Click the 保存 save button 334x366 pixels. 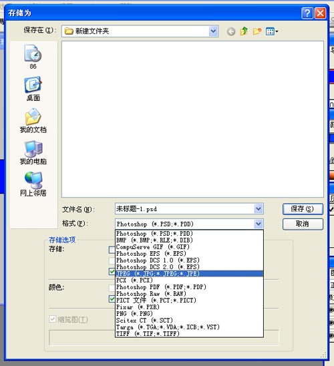303,209
